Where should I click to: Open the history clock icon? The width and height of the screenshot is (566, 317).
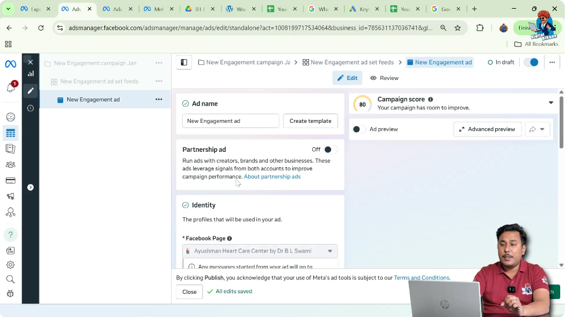click(30, 108)
